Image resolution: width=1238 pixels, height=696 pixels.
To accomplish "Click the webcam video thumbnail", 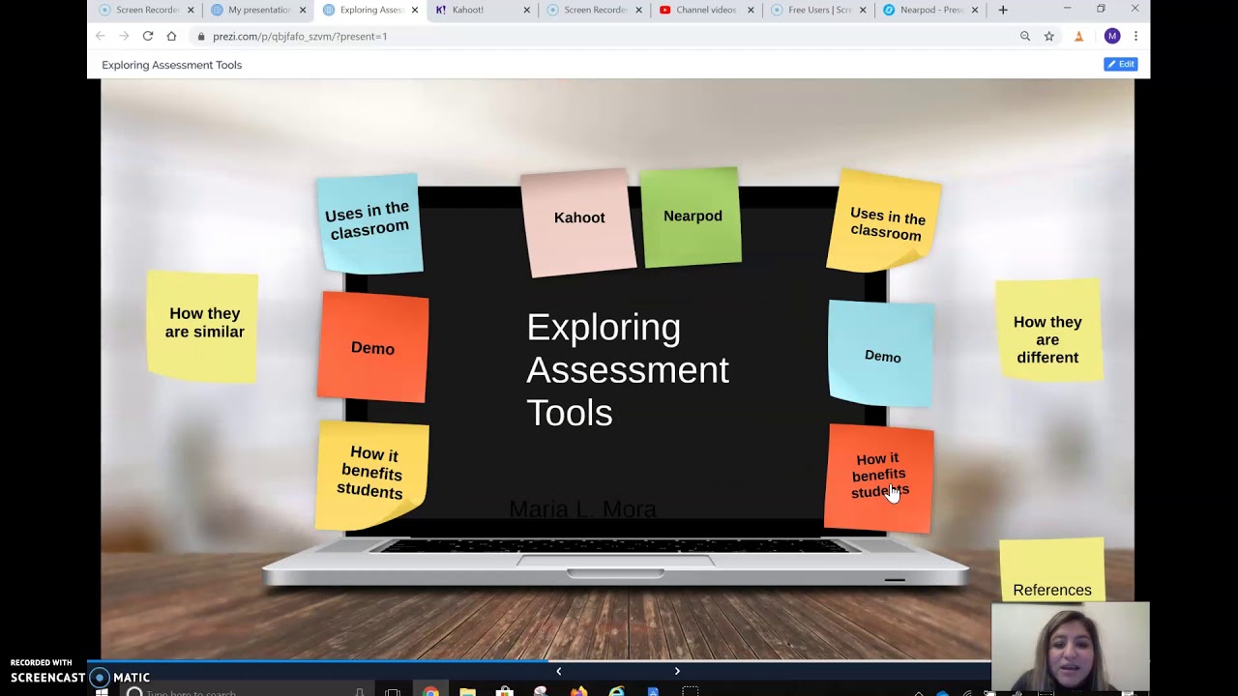I will 1071,646.
